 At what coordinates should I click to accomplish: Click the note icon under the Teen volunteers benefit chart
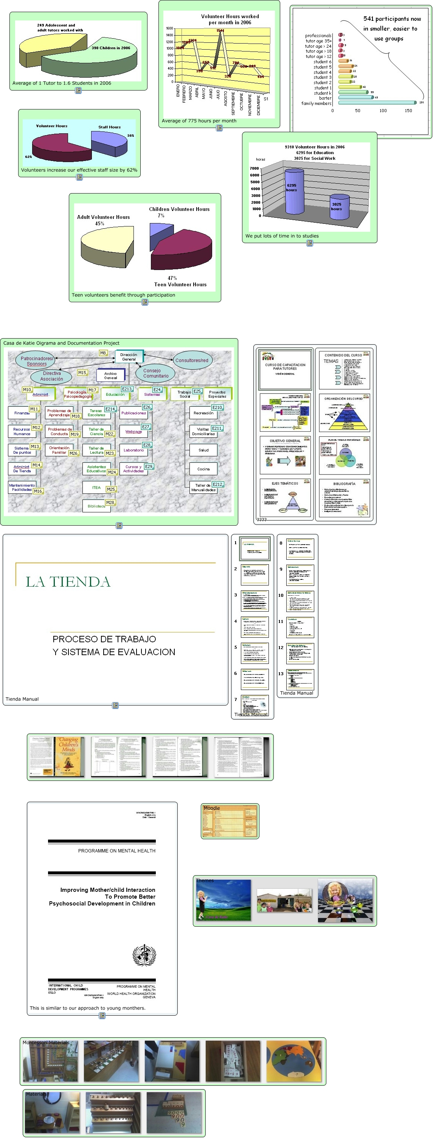click(x=144, y=302)
